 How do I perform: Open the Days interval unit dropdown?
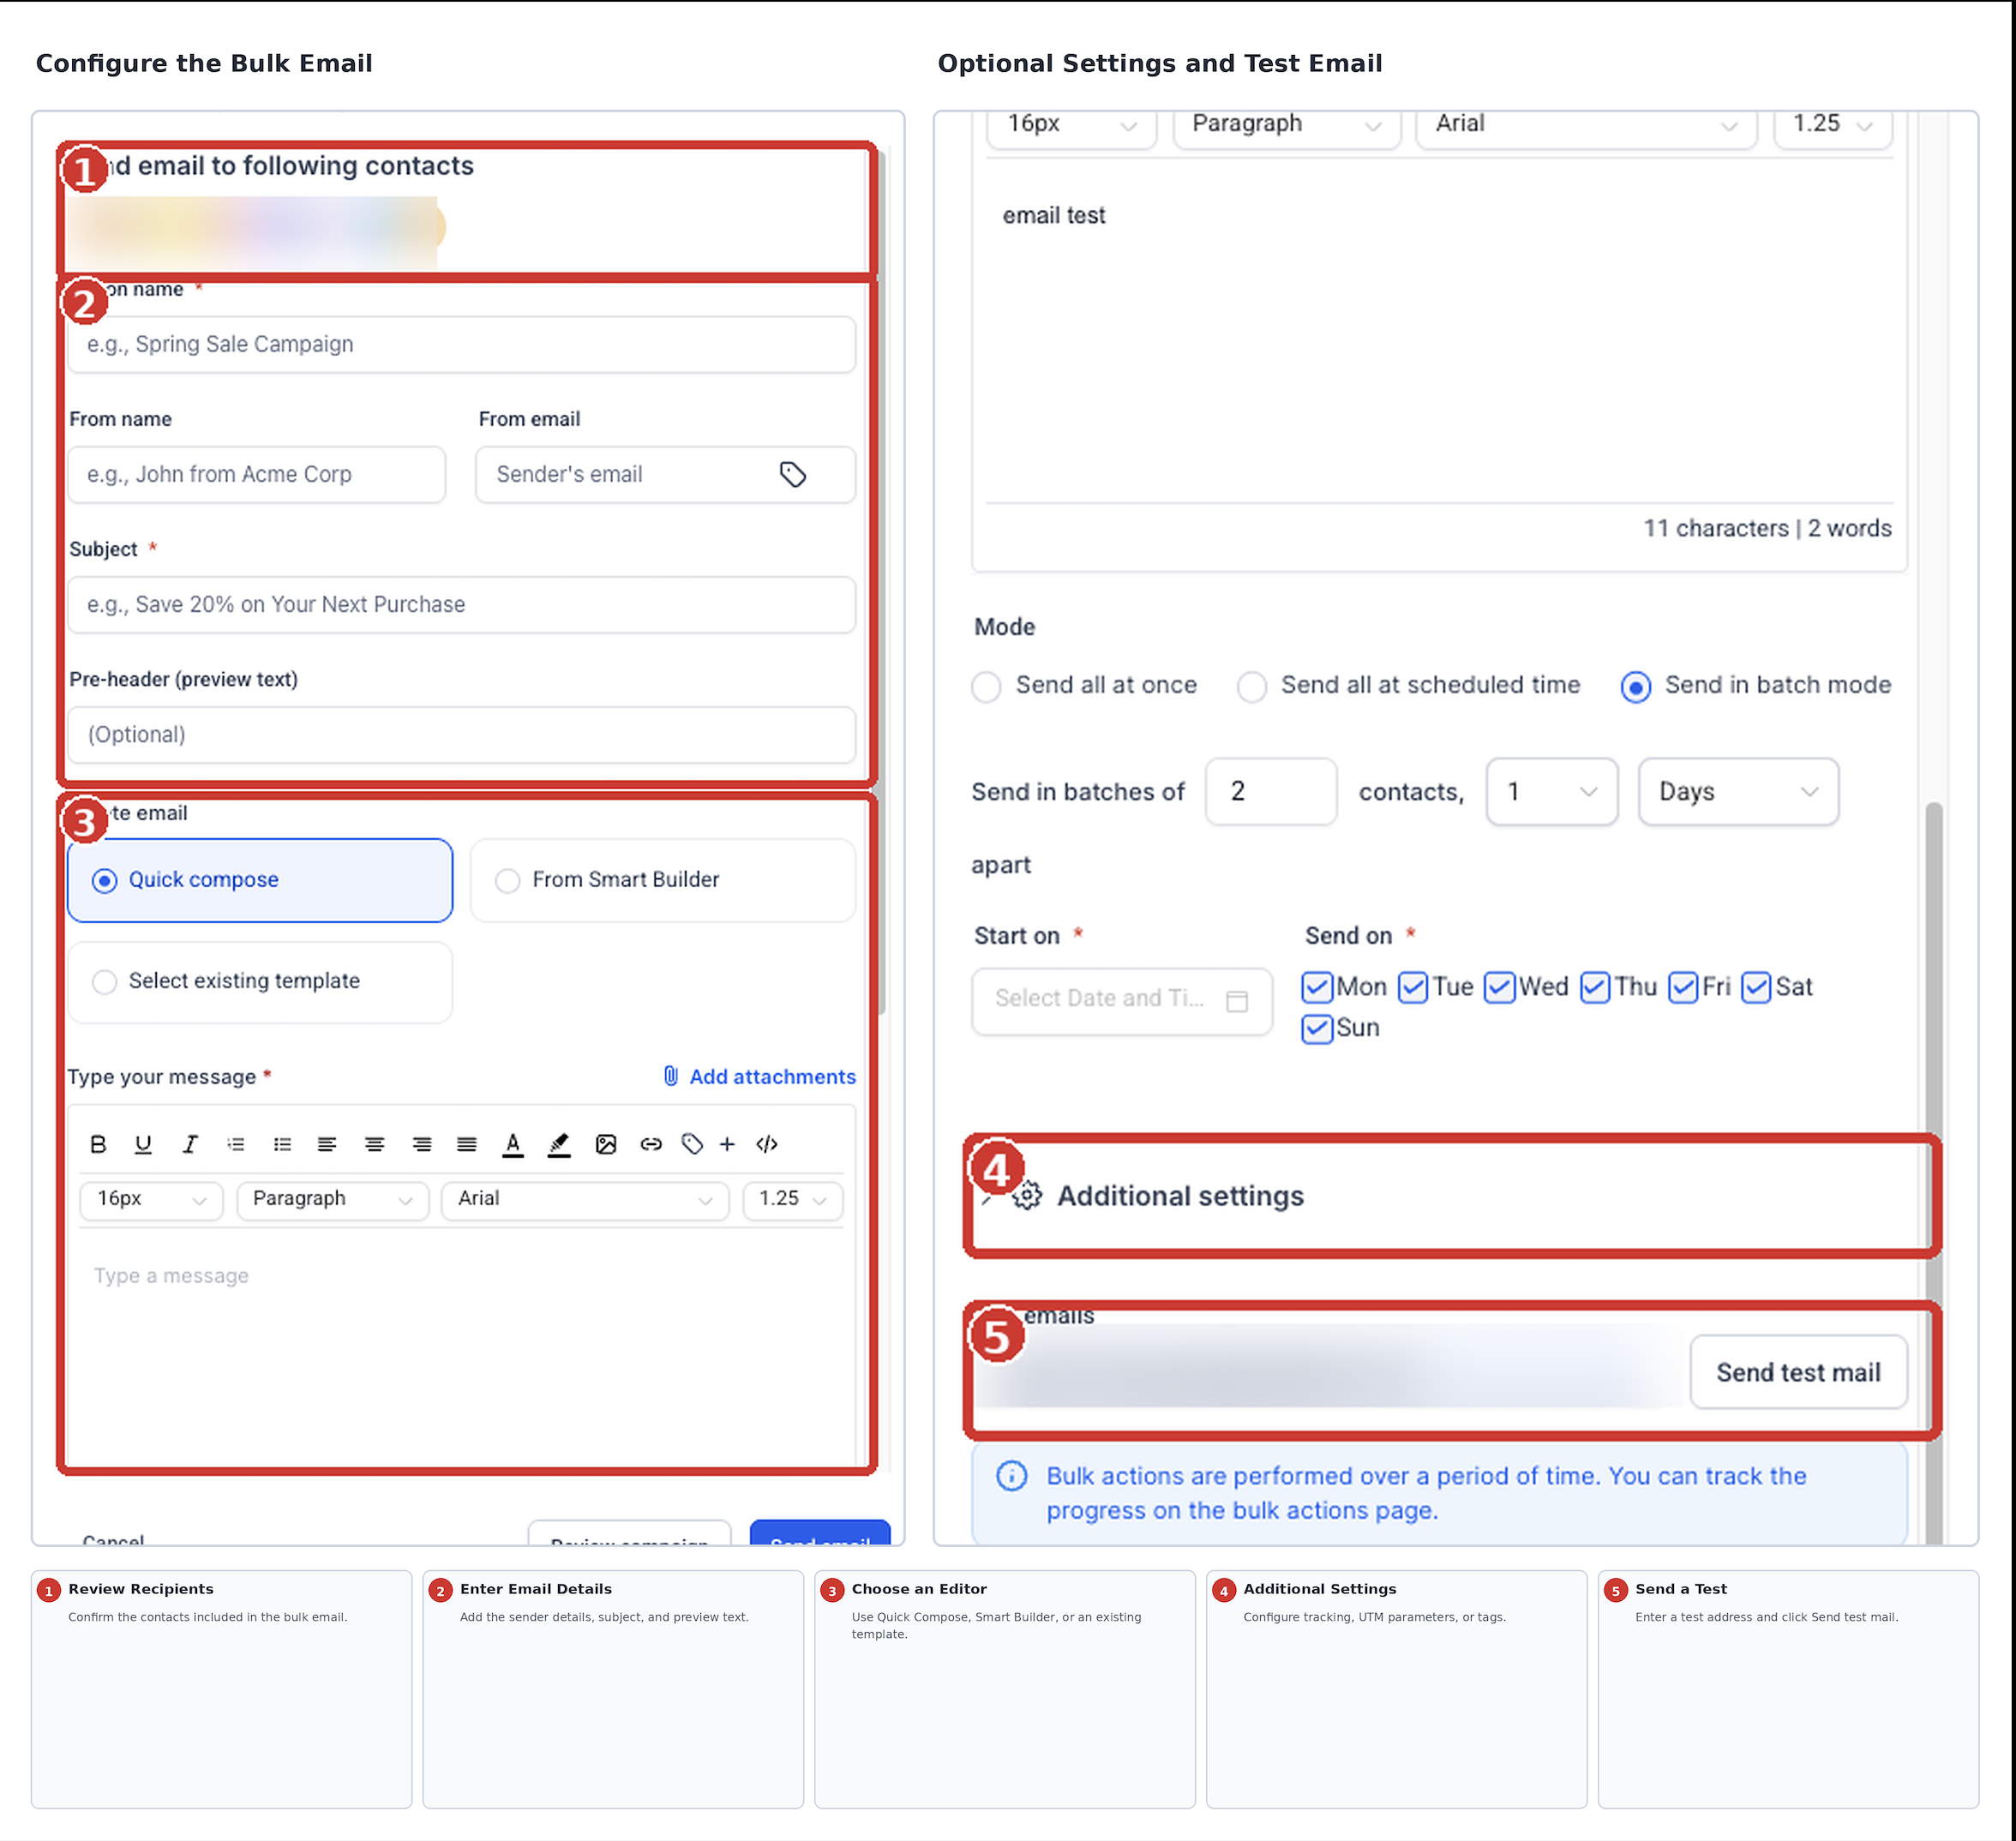1738,792
